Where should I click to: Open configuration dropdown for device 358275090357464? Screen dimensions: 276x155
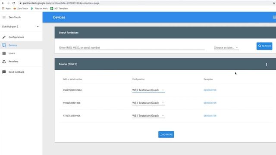(148, 90)
